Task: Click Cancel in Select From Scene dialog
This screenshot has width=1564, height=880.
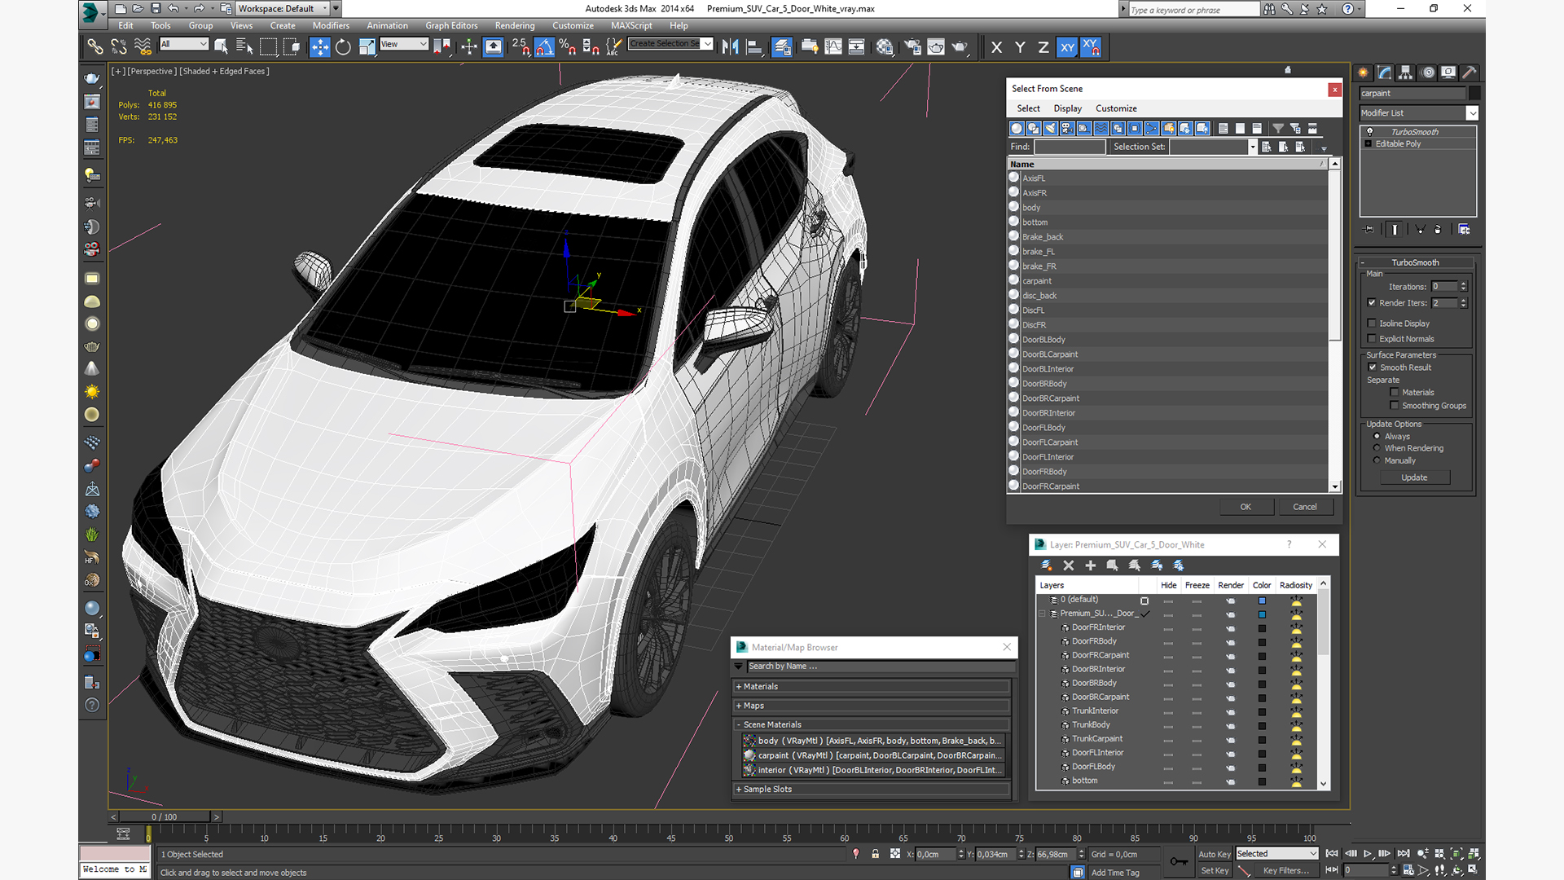Action: [1305, 507]
